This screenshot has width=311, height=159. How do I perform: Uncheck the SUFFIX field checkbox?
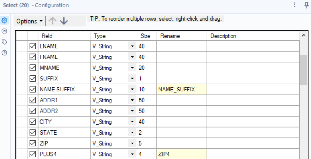pos(33,79)
